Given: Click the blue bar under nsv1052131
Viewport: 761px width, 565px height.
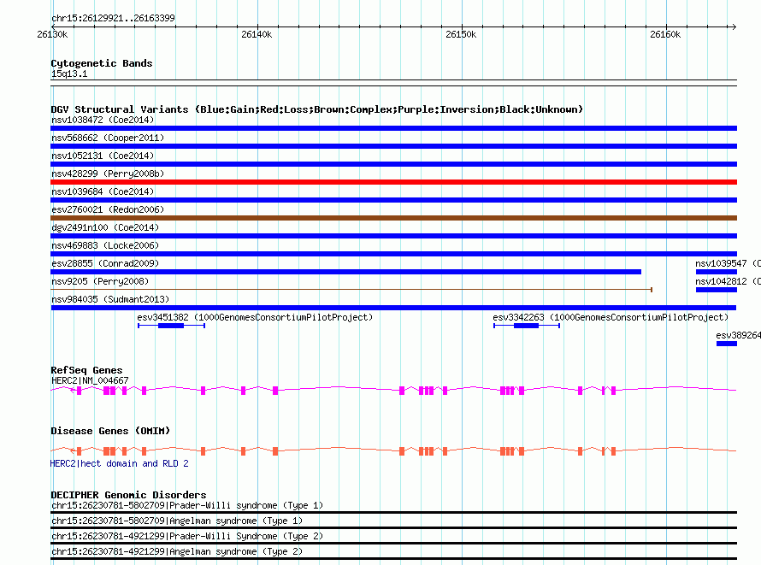Looking at the screenshot, I should coord(393,164).
